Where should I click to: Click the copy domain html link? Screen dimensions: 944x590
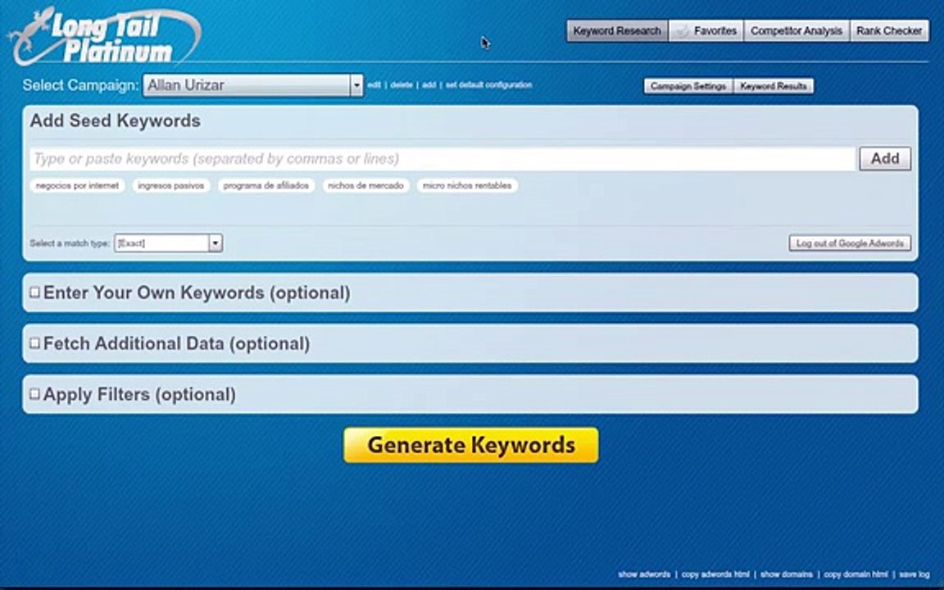[x=855, y=574]
